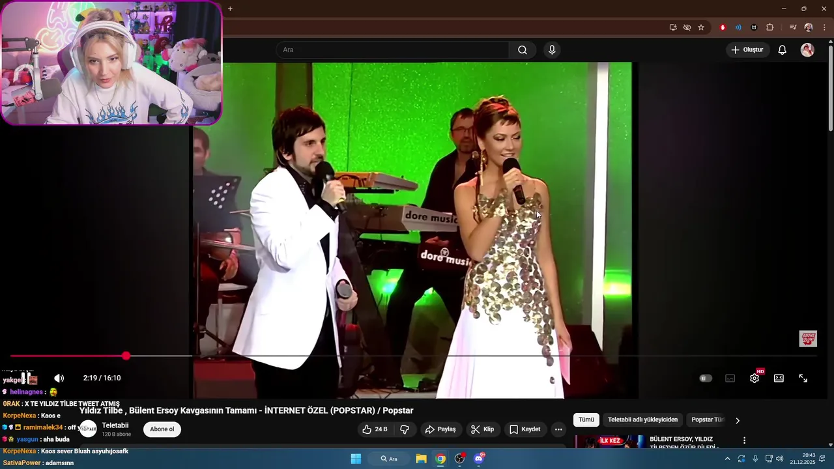The height and width of the screenshot is (469, 834).
Task: Open Chrome profile avatar in toolbar
Action: coord(809,27)
